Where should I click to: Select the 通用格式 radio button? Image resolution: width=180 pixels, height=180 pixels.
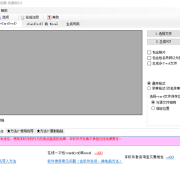(149, 83)
